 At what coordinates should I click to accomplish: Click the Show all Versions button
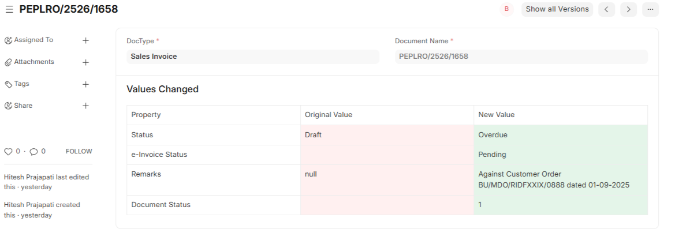pyautogui.click(x=557, y=9)
